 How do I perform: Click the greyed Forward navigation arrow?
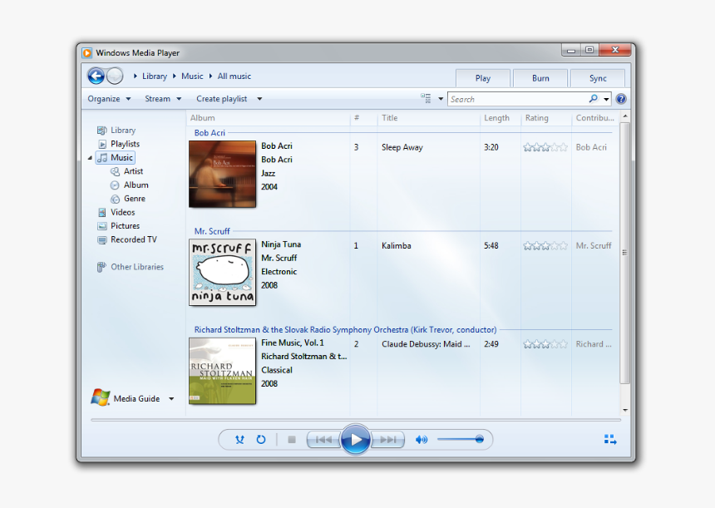click(115, 76)
